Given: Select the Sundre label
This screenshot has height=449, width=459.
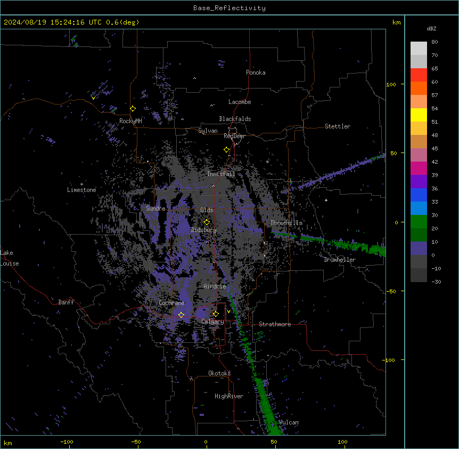Looking at the screenshot, I should pos(155,209).
